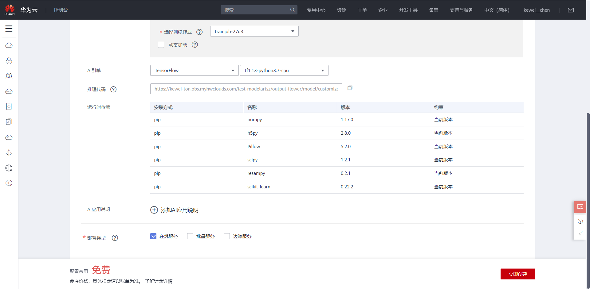Open 企业 in top navigation
Image resolution: width=590 pixels, height=289 pixels.
coord(383,10)
